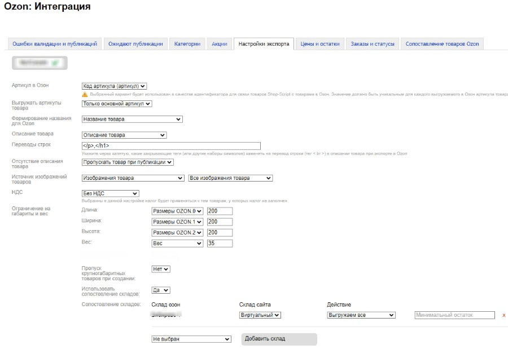Open the Категории tab
508x349 pixels.
click(187, 44)
